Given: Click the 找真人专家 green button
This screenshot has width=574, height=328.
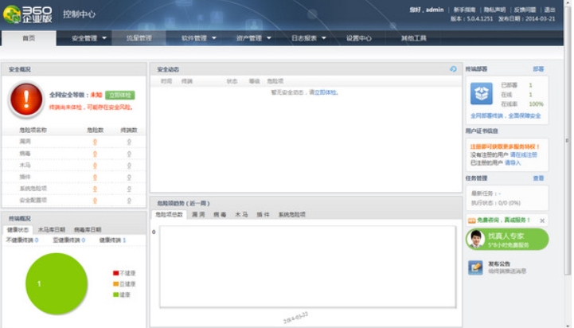Looking at the screenshot, I should (507, 240).
